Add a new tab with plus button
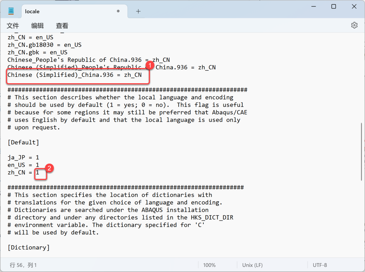This screenshot has height=272, width=365. click(x=138, y=11)
